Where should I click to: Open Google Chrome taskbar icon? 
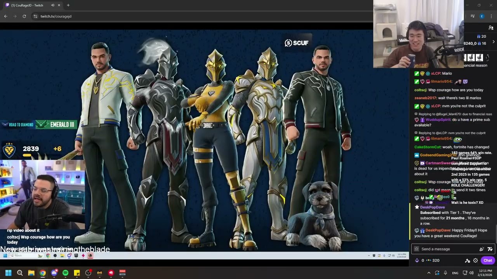pyautogui.click(x=42, y=273)
